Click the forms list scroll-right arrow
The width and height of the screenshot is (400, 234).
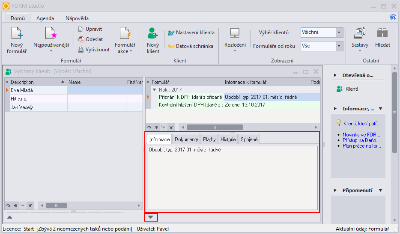point(316,127)
